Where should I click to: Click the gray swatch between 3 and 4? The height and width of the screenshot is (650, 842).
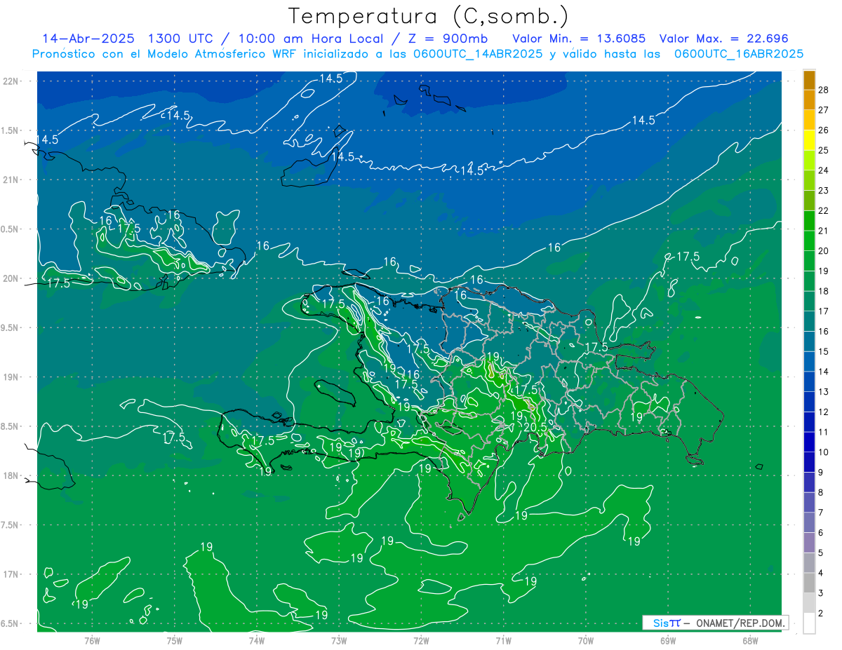(x=809, y=583)
